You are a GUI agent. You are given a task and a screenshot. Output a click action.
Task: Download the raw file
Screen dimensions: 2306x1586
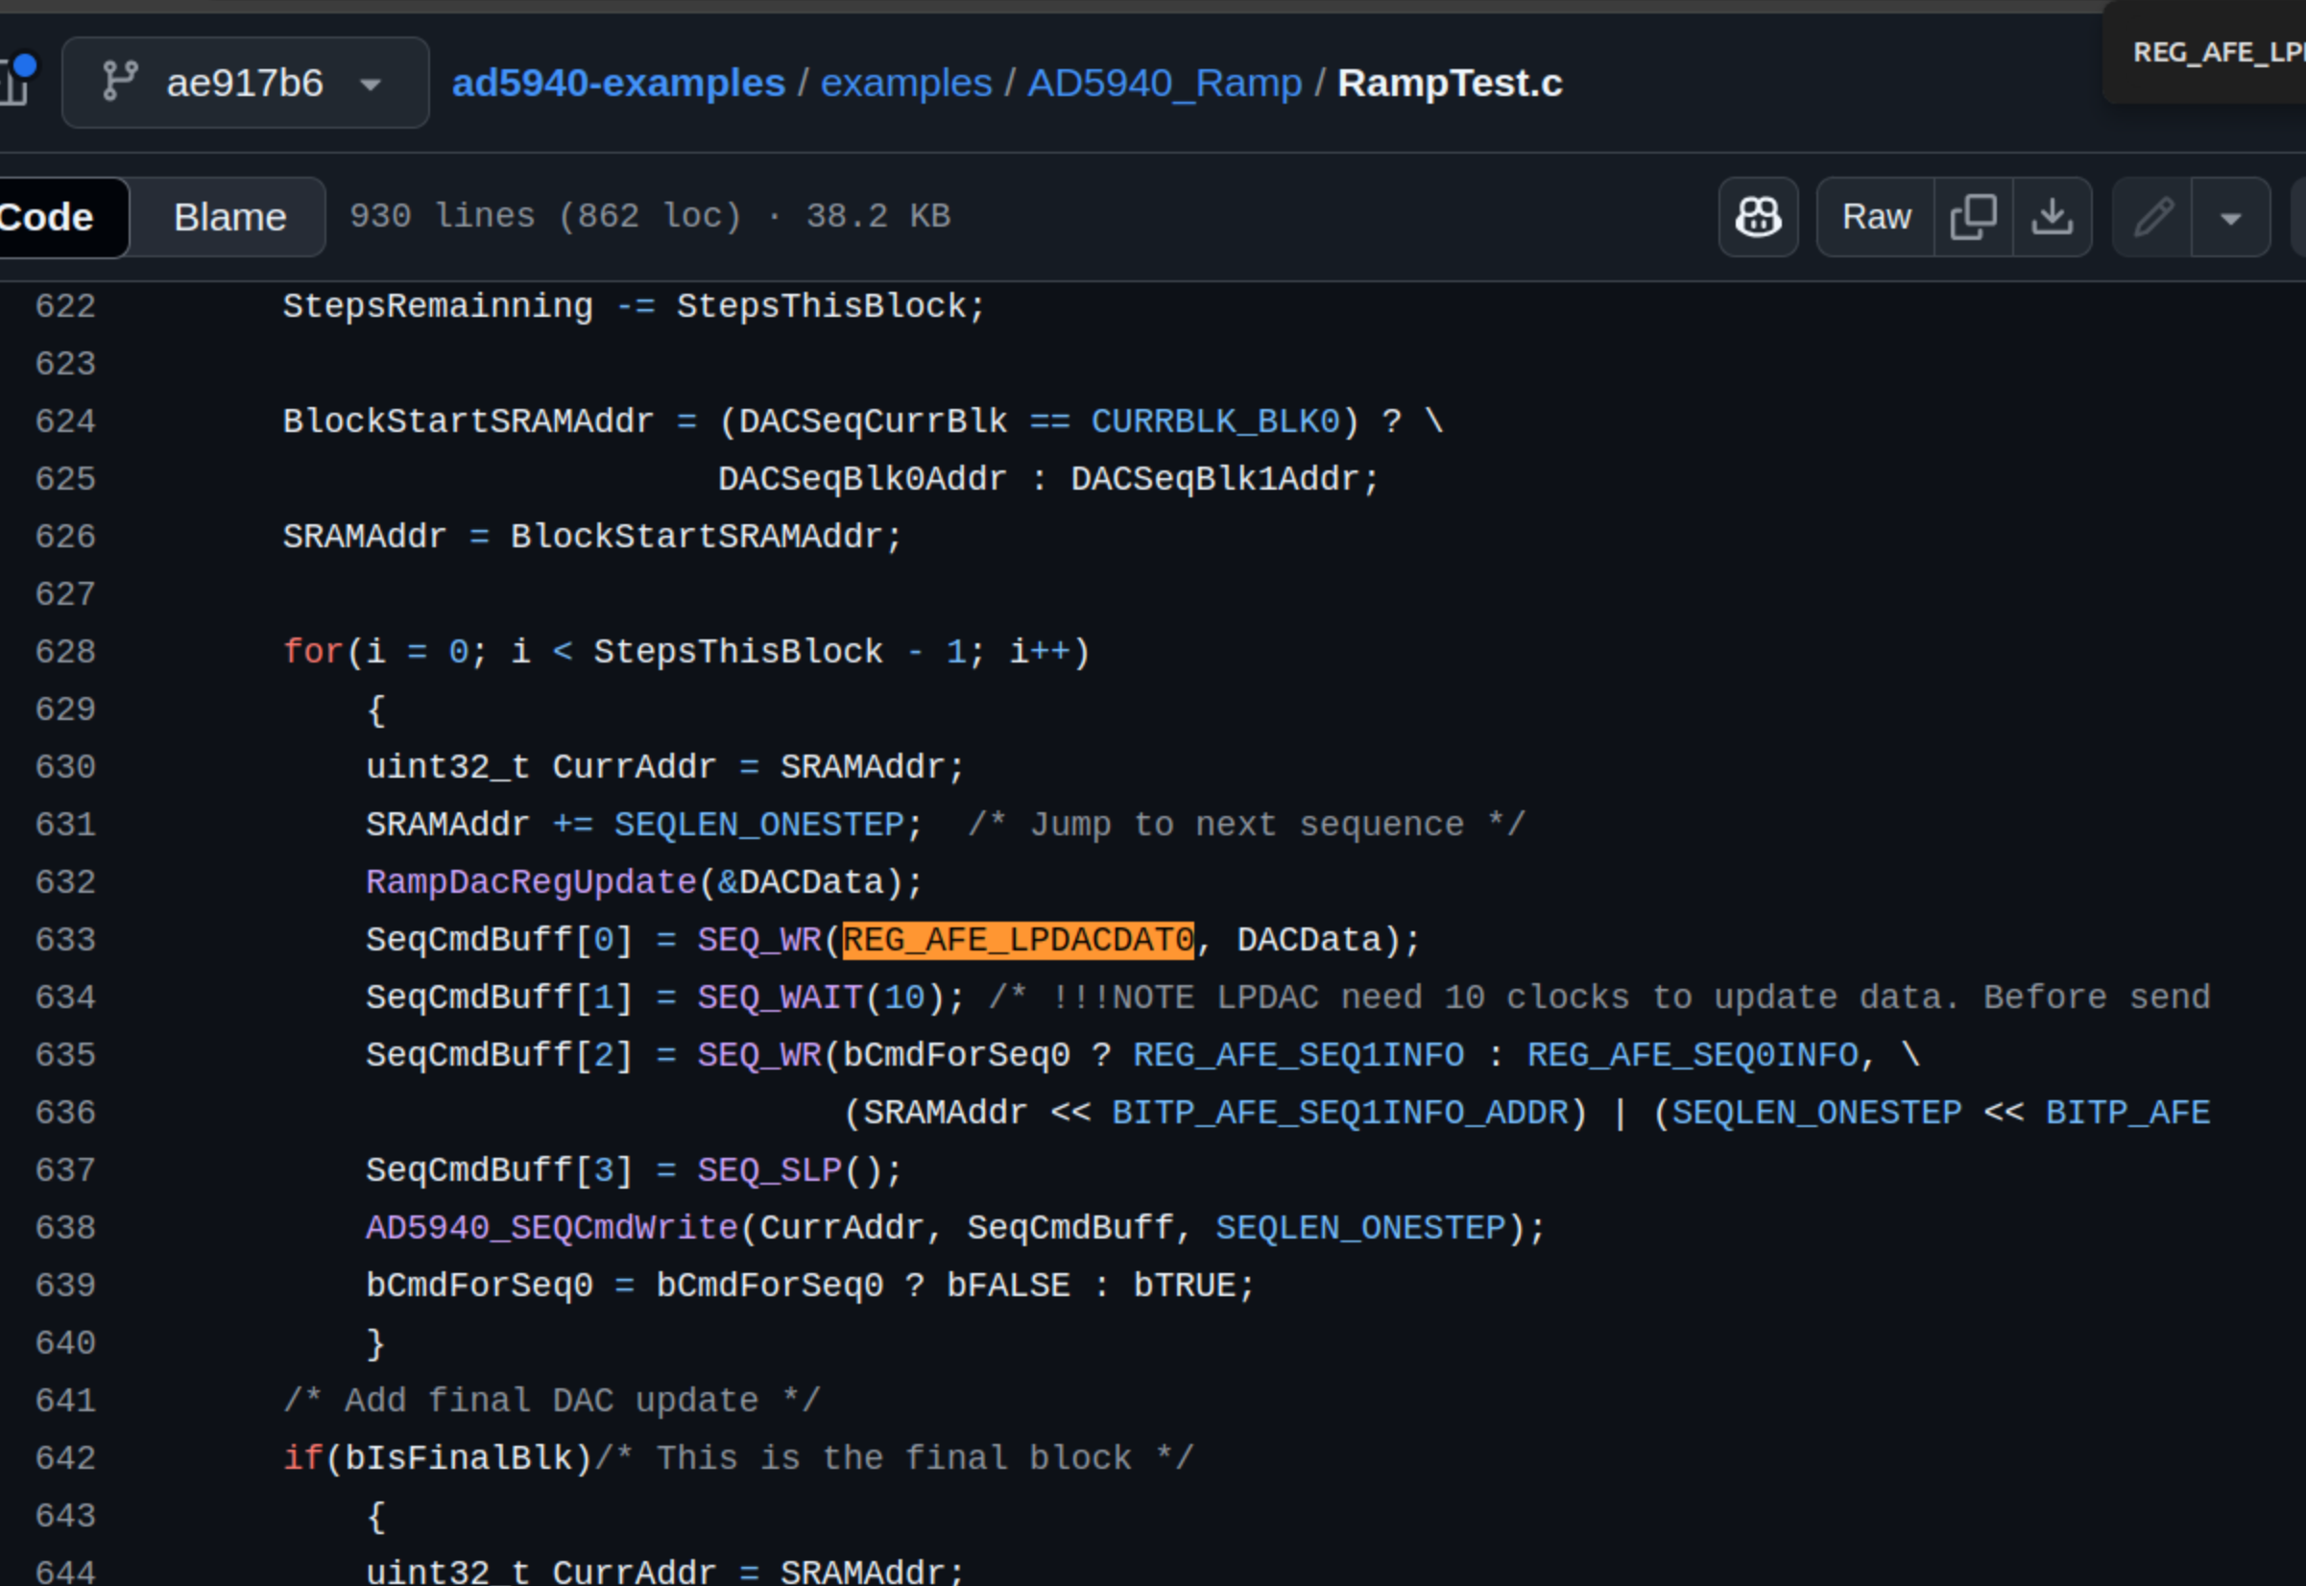click(x=2053, y=217)
